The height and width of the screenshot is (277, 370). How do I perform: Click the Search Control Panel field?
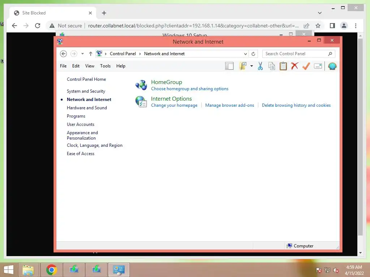pos(298,54)
